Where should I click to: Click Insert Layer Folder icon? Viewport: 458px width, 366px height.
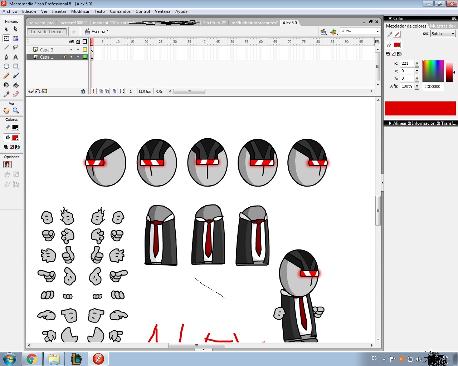click(x=44, y=91)
